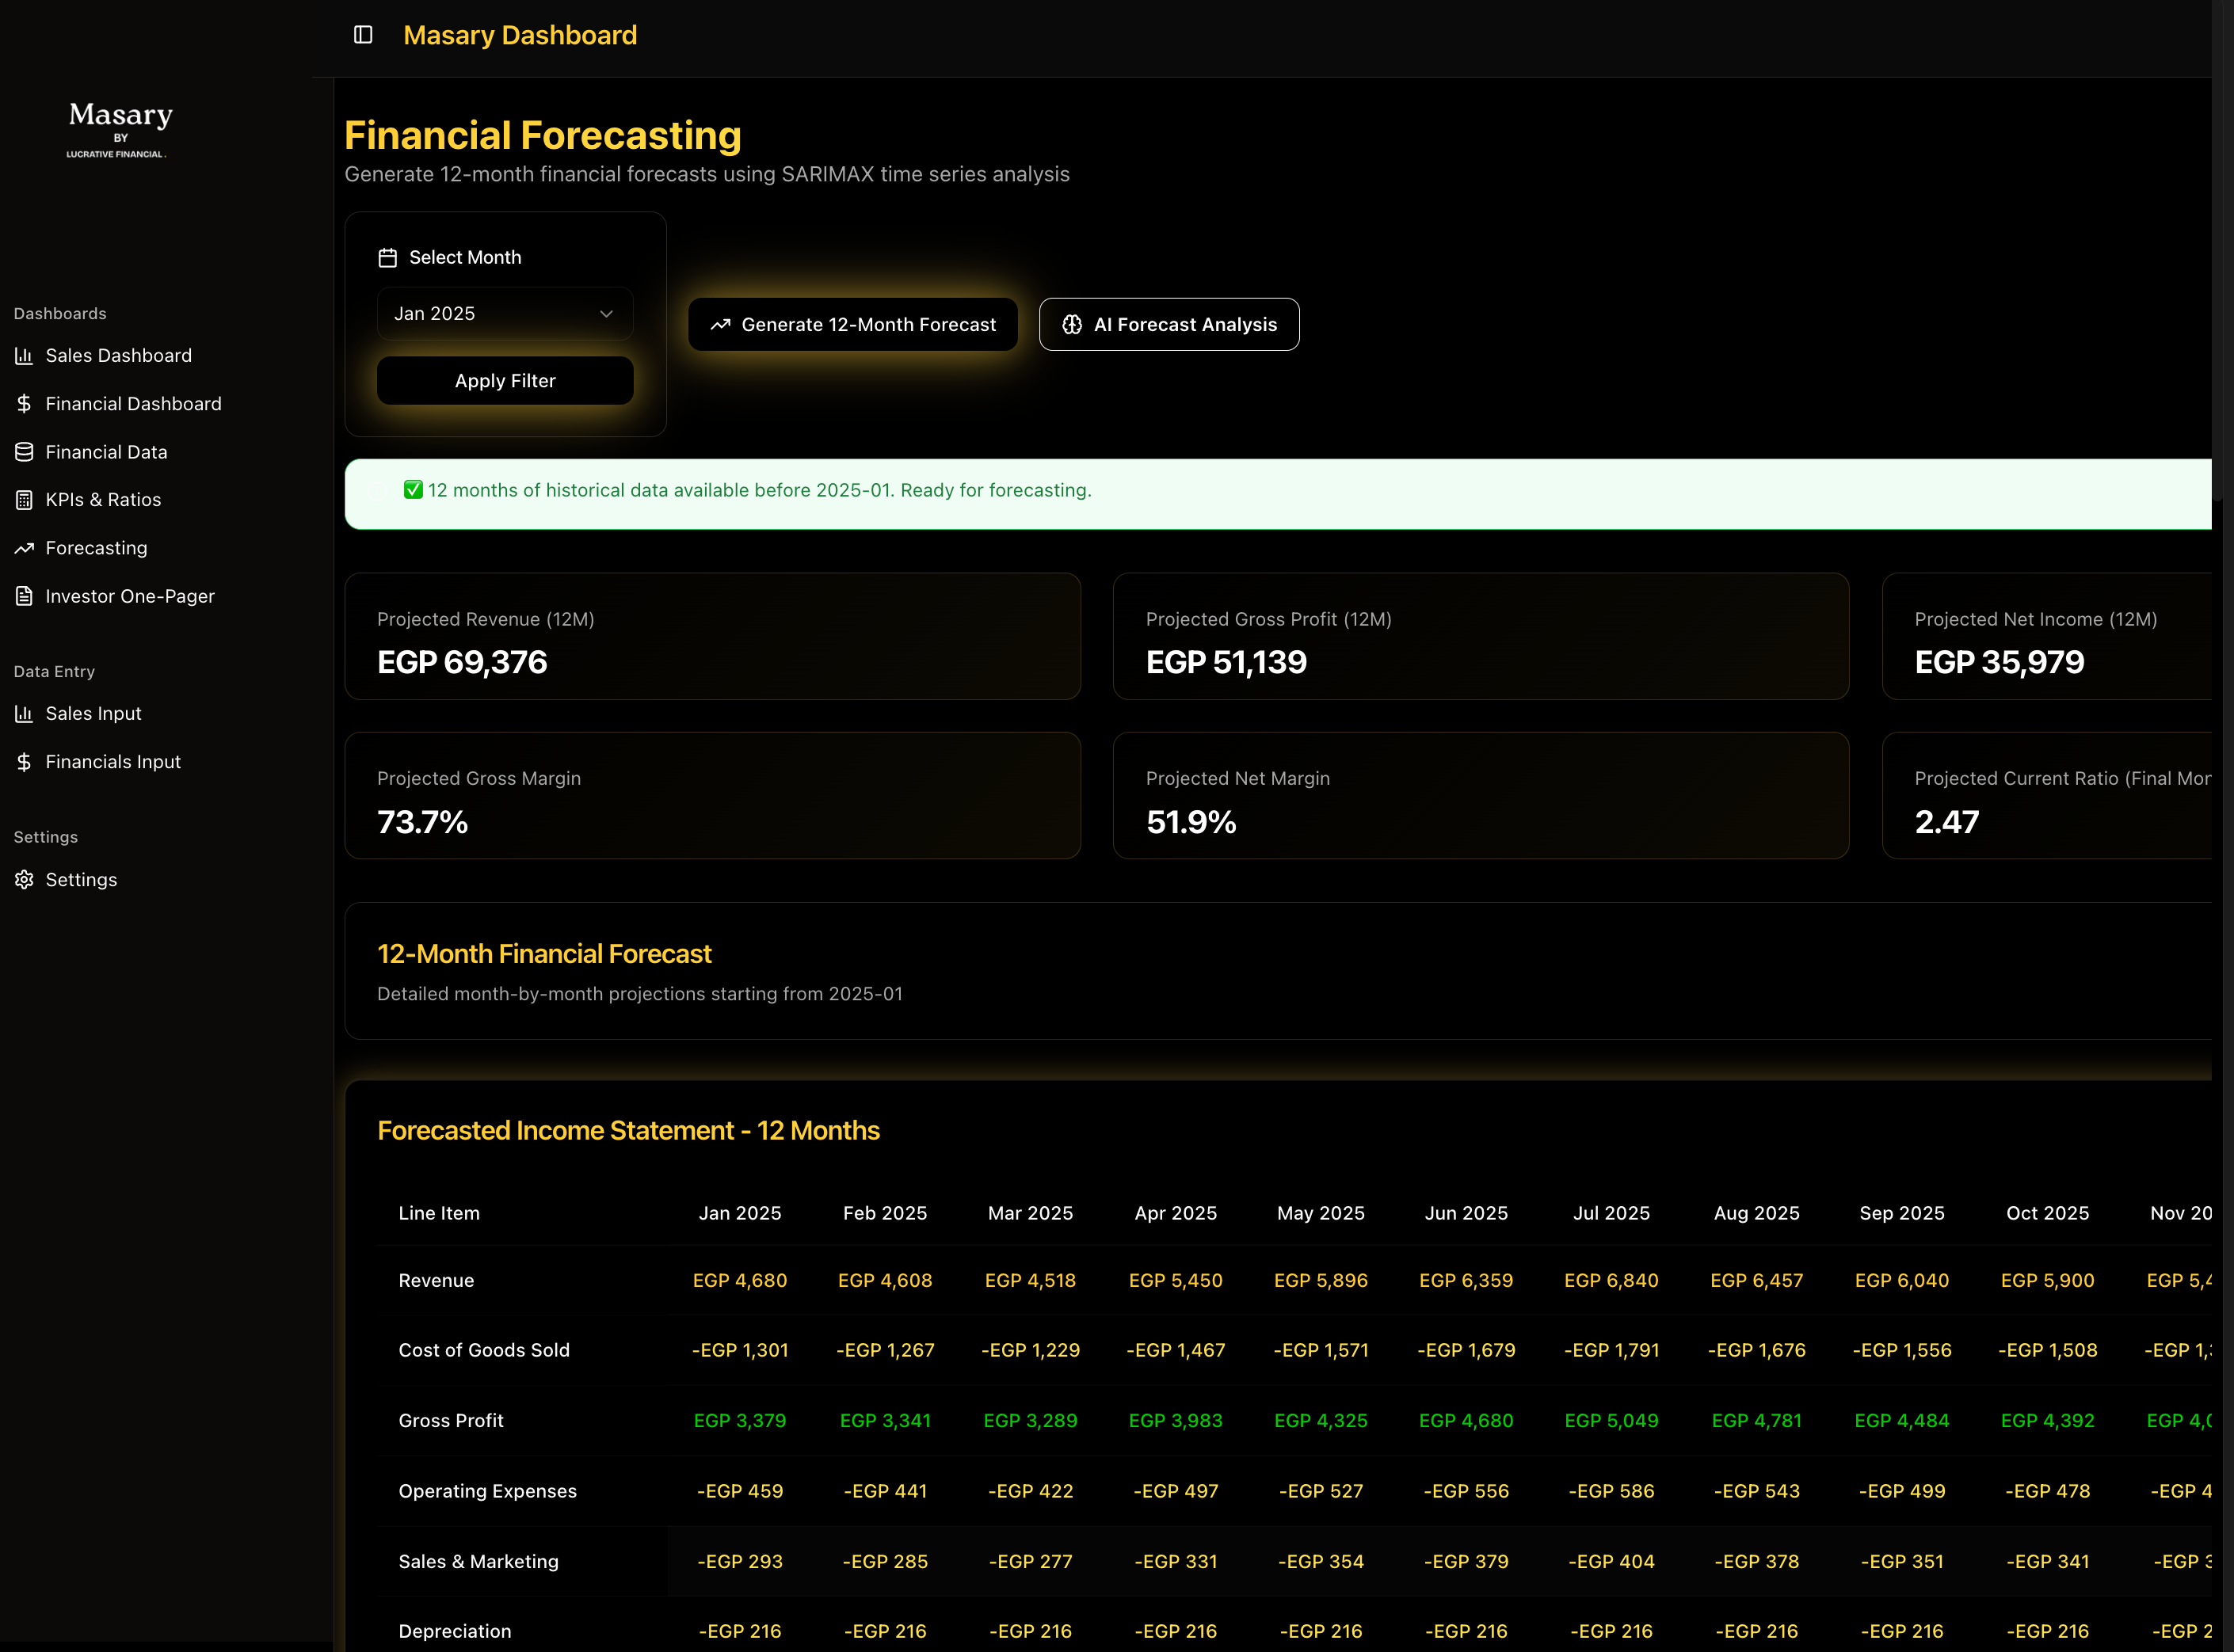This screenshot has width=2234, height=1652.
Task: Open Financials Input in the sidebar
Action: tap(113, 762)
